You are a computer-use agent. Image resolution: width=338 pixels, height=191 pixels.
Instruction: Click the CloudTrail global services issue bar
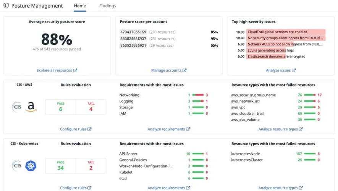(x=286, y=32)
